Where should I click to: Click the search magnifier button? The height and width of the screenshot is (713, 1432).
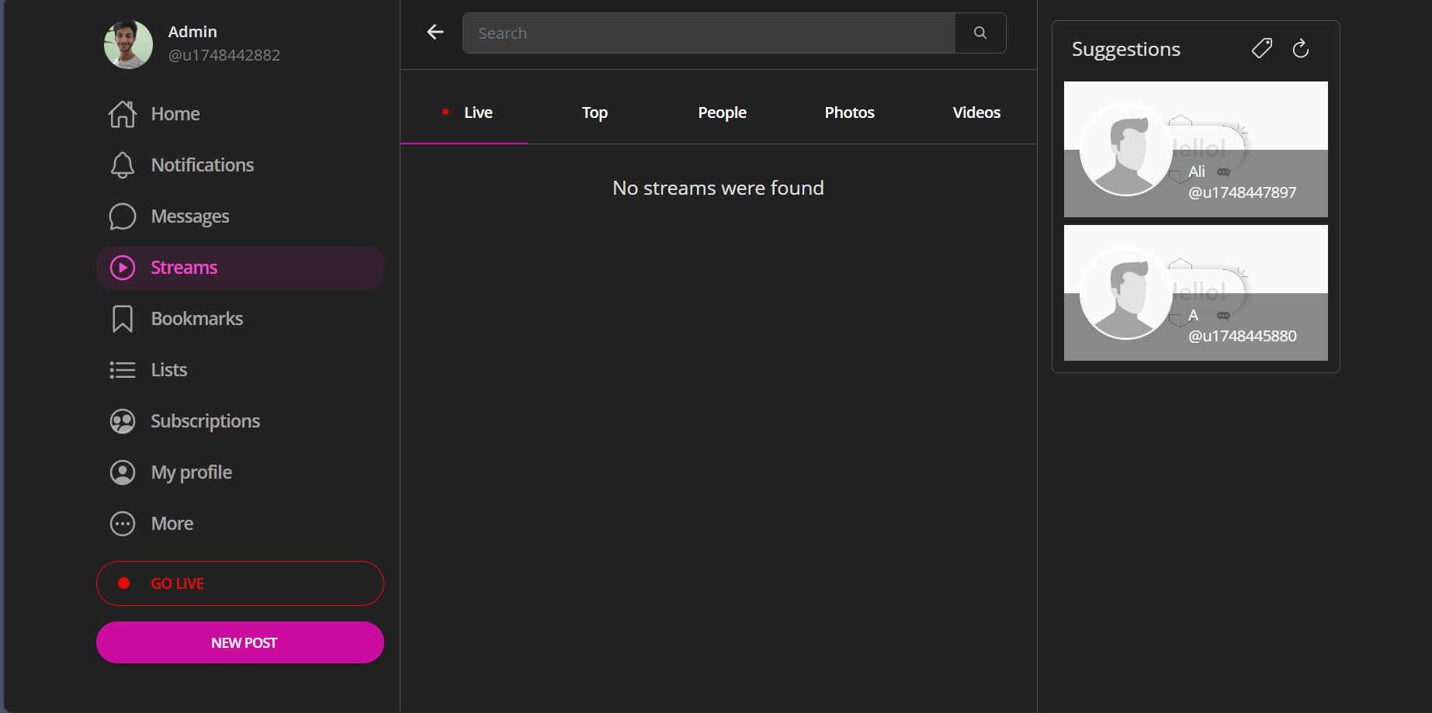coord(980,33)
